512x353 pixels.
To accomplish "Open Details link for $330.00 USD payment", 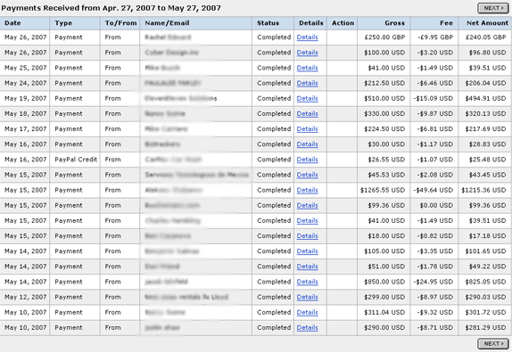I will (x=307, y=114).
